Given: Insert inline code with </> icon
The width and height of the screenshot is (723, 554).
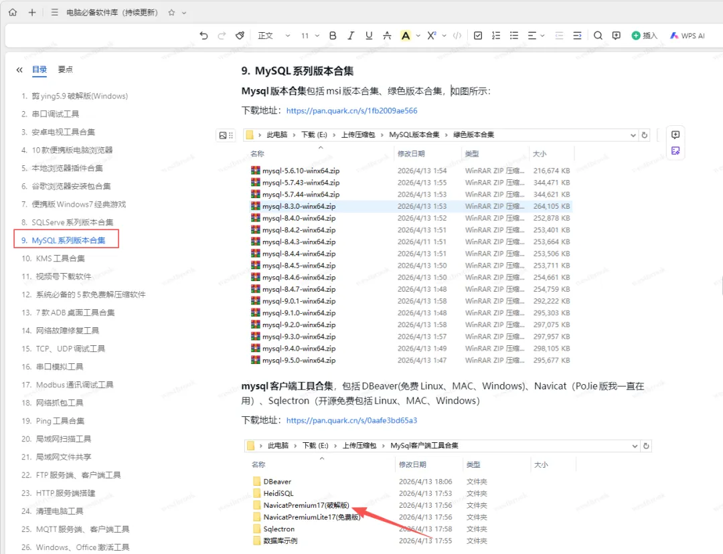Looking at the screenshot, I should pyautogui.click(x=457, y=35).
